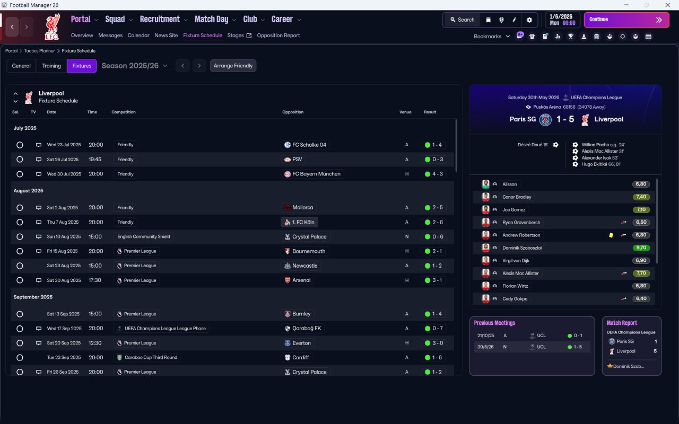The image size is (679, 424).
Task: Click the Liverpool club crest in the header
Action: click(52, 26)
